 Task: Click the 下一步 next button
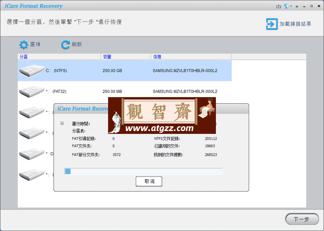click(302, 219)
